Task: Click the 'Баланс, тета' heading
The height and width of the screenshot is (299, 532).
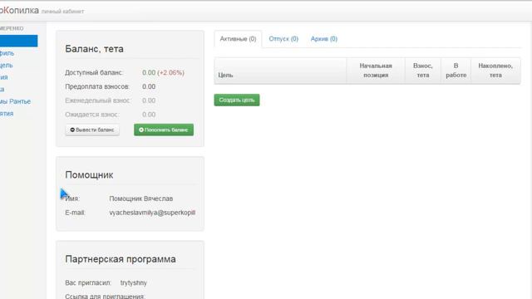Action: pos(94,49)
